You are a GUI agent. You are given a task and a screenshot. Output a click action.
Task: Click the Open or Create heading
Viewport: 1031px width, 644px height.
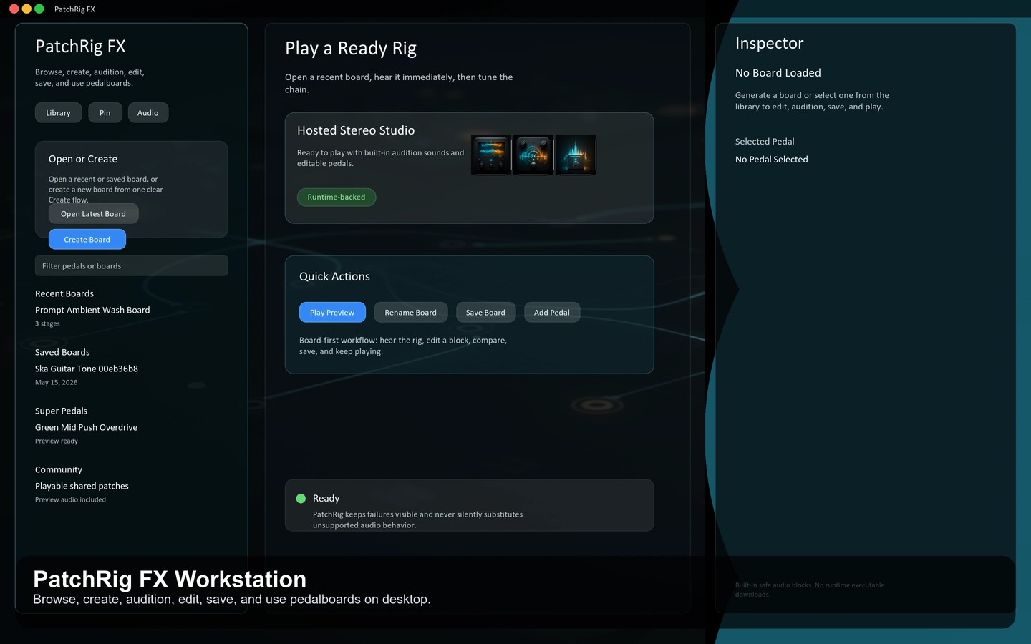point(83,160)
